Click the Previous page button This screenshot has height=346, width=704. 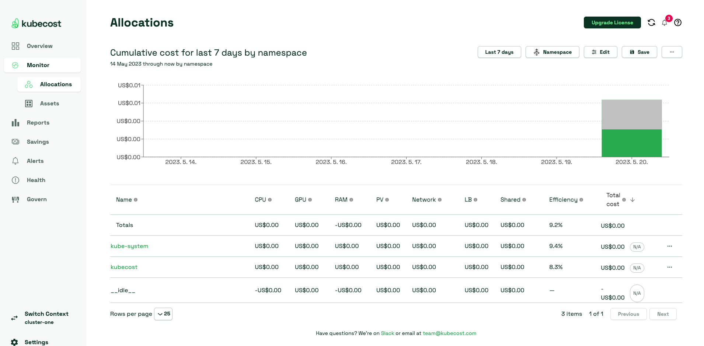628,314
